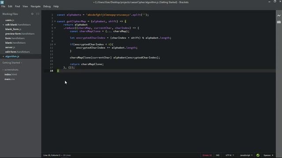Click the Live Preview lightning icon

click(279, 16)
